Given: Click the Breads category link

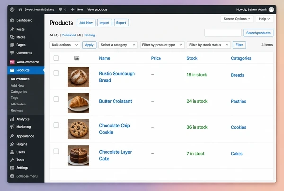Looking at the screenshot, I should pos(238,75).
